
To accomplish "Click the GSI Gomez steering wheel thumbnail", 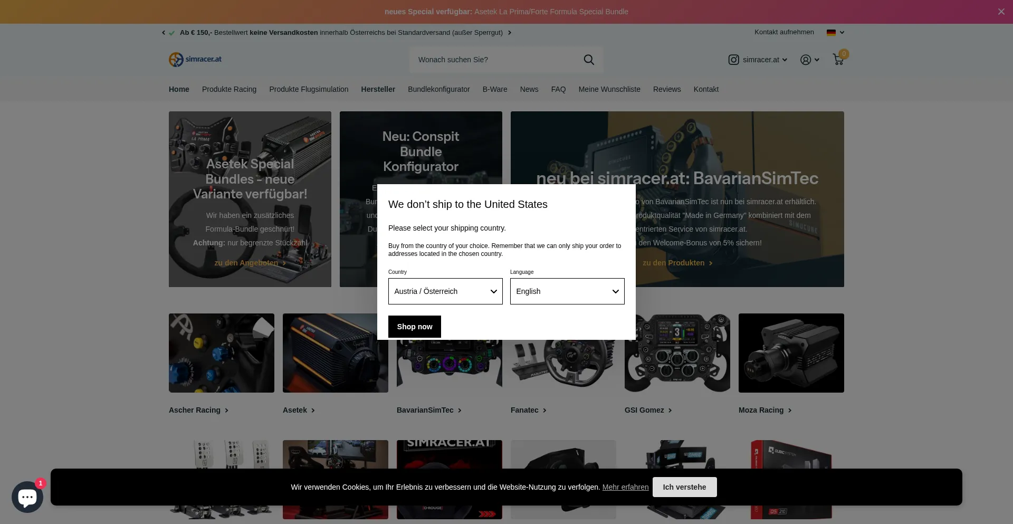I will [677, 353].
